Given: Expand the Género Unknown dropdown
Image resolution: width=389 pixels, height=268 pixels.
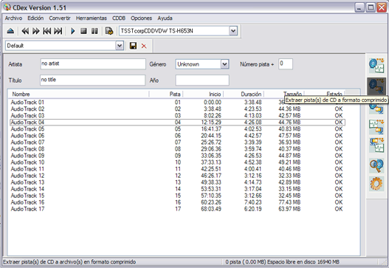Looking at the screenshot, I should [x=224, y=64].
